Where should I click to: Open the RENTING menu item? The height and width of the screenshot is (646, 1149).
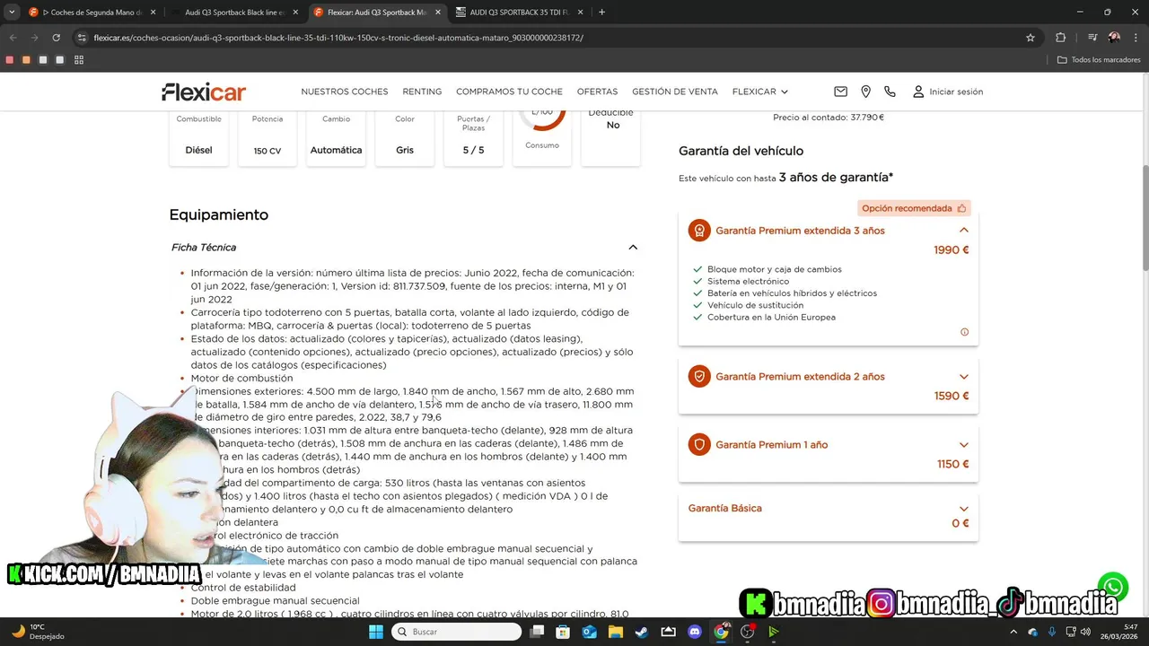click(422, 92)
